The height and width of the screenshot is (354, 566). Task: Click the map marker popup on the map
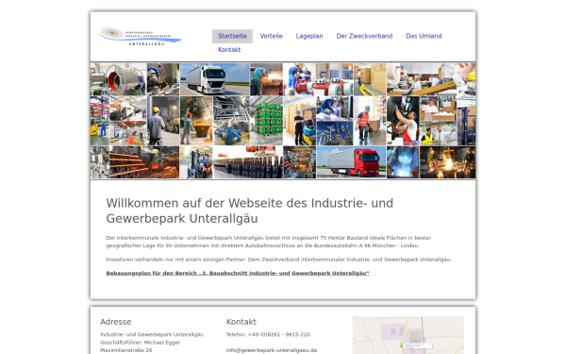pyautogui.click(x=417, y=346)
